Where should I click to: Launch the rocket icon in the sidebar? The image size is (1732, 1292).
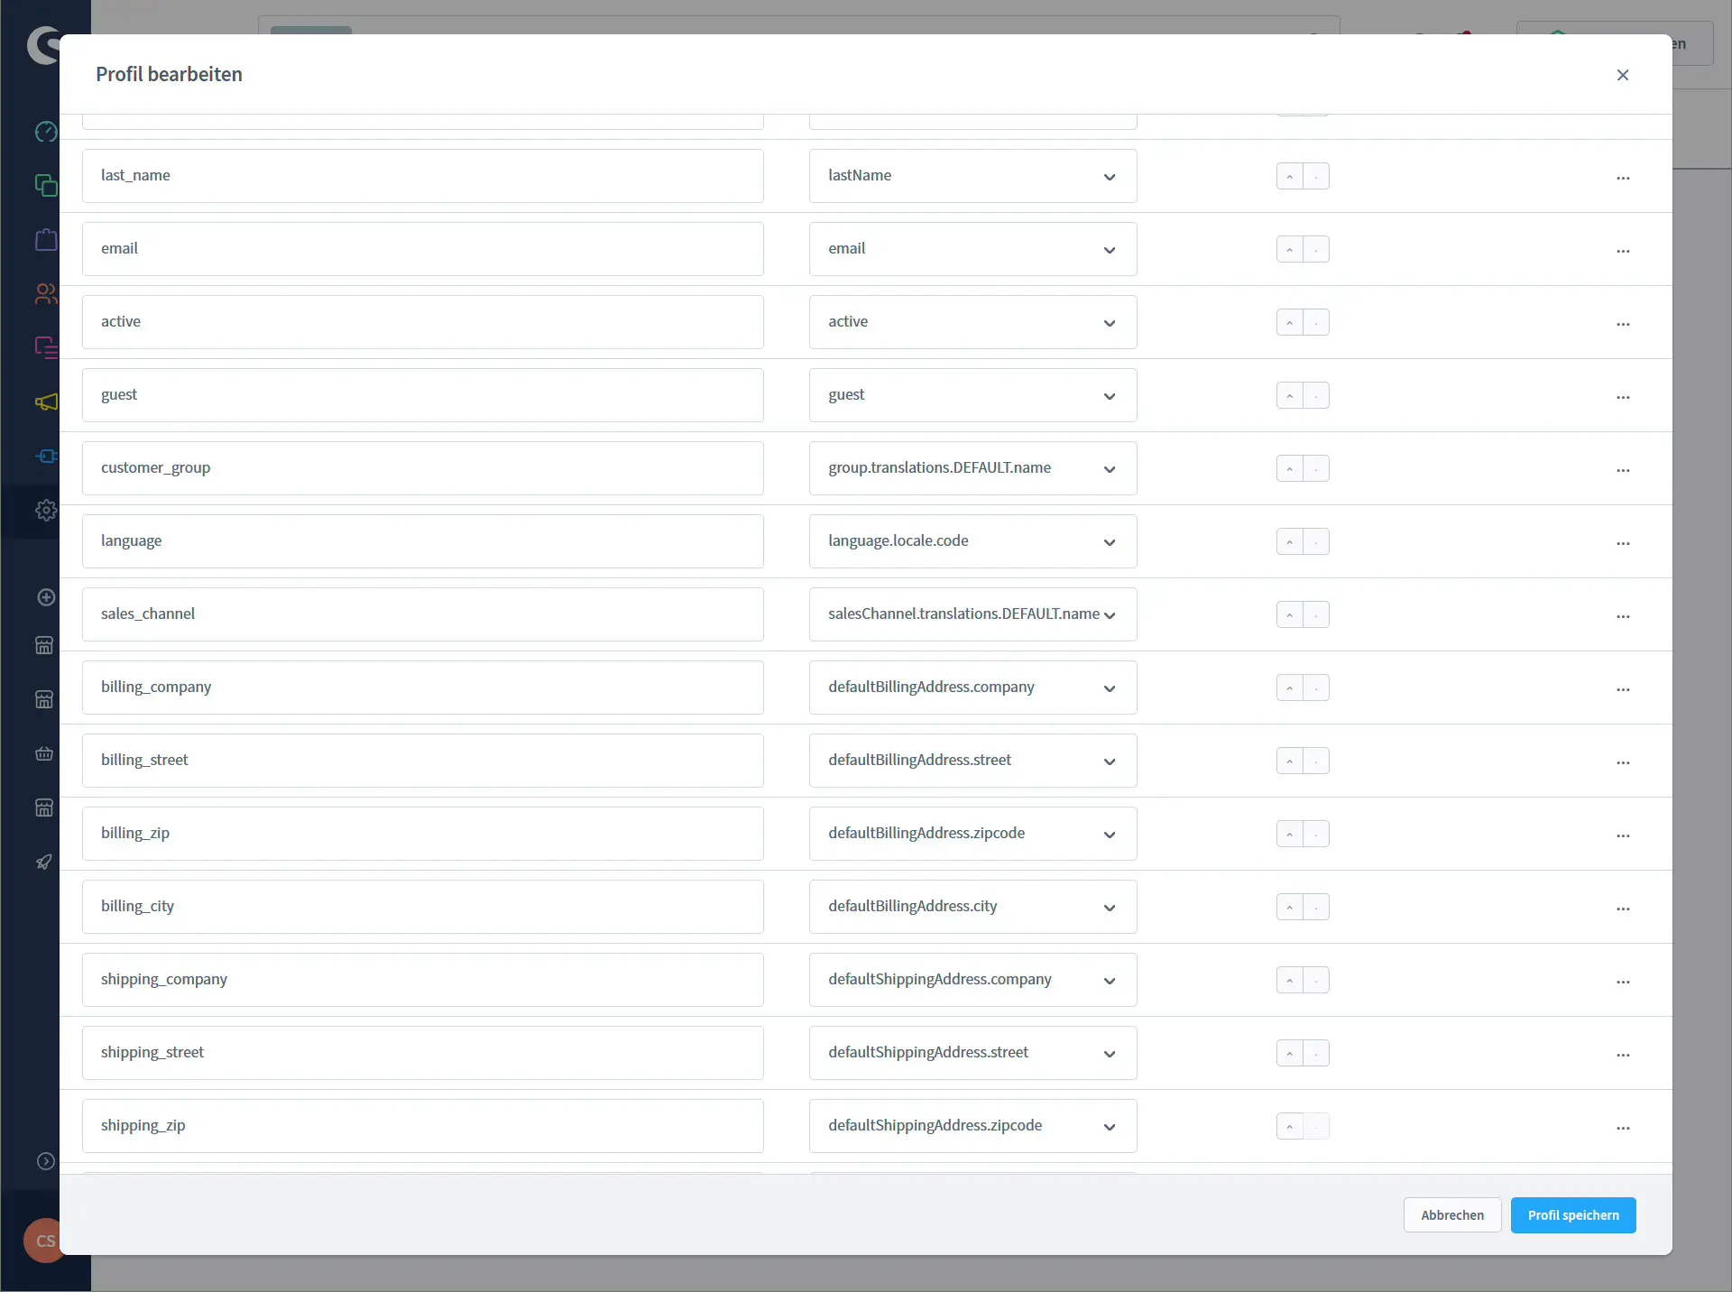[45, 862]
